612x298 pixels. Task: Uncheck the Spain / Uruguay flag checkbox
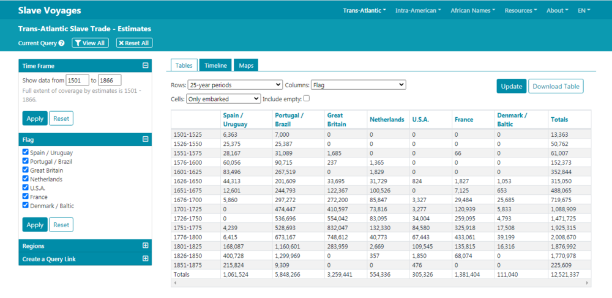point(25,152)
